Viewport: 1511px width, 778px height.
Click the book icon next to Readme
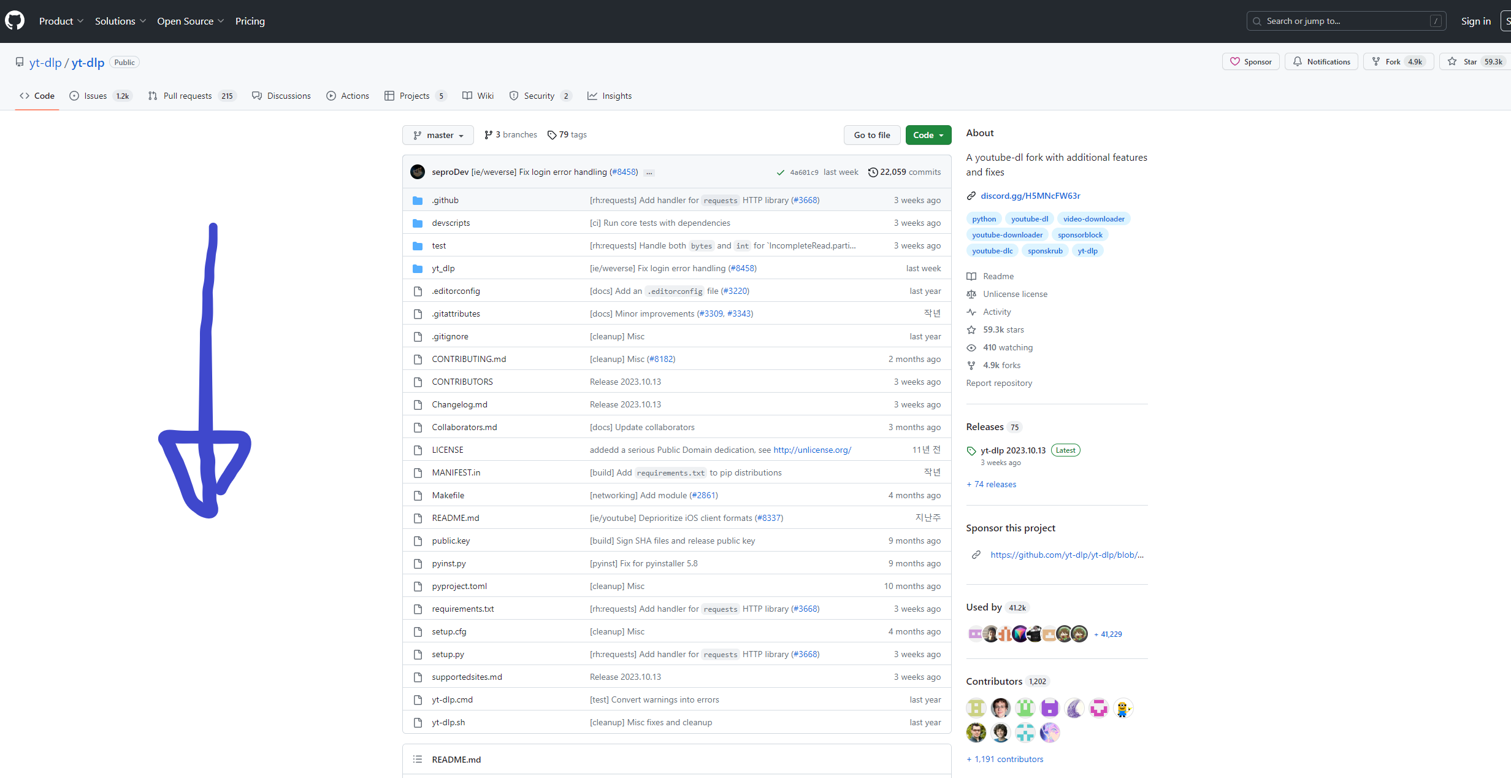(x=971, y=277)
